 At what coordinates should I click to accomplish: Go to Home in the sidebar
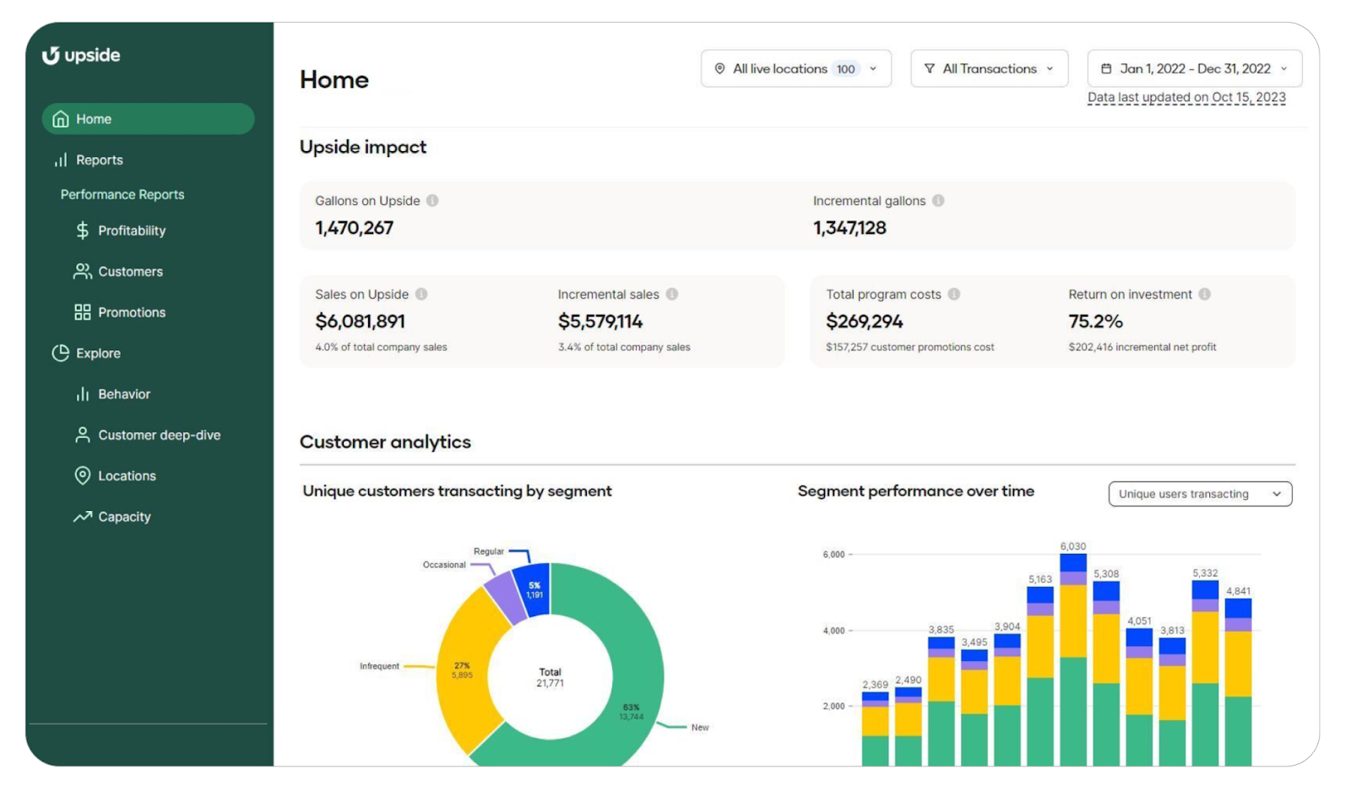tap(149, 119)
